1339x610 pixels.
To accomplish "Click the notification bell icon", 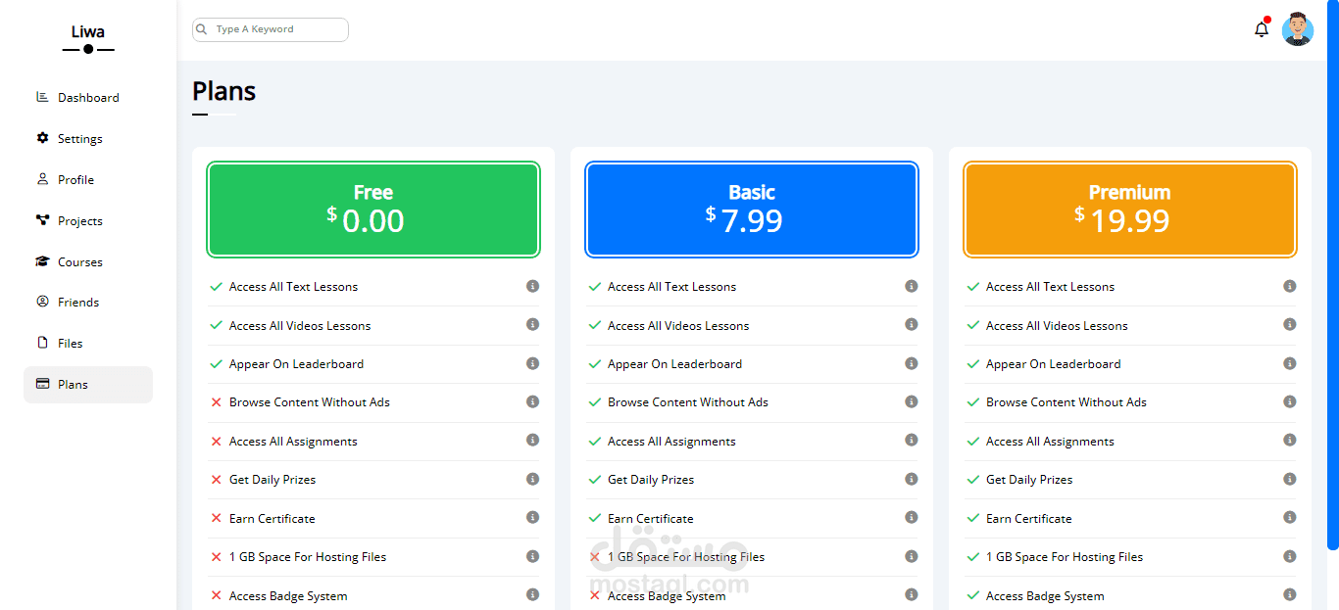I will pyautogui.click(x=1262, y=29).
